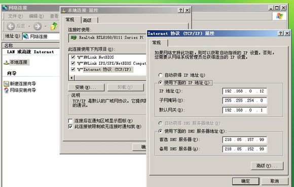The width and height of the screenshot is (294, 187).
Task: Open the 文件(F) menu
Action: (x=15, y=16)
